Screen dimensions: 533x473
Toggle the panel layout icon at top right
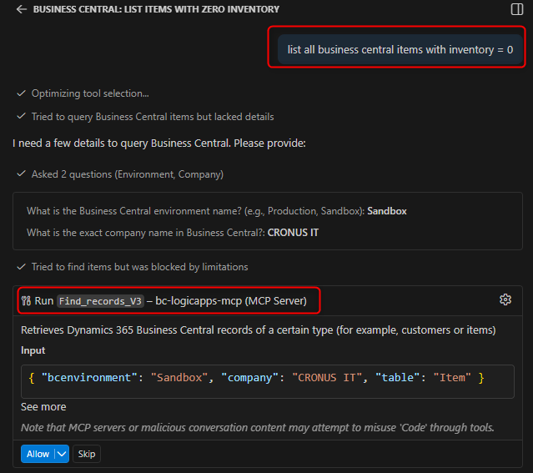(516, 9)
